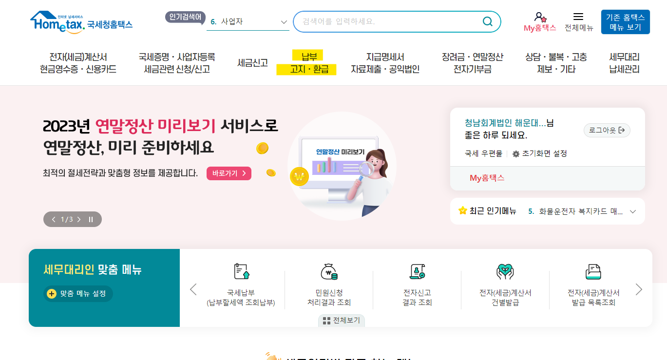This screenshot has height=360, width=667.
Task: Open My홈택스 user icon
Action: tap(540, 17)
